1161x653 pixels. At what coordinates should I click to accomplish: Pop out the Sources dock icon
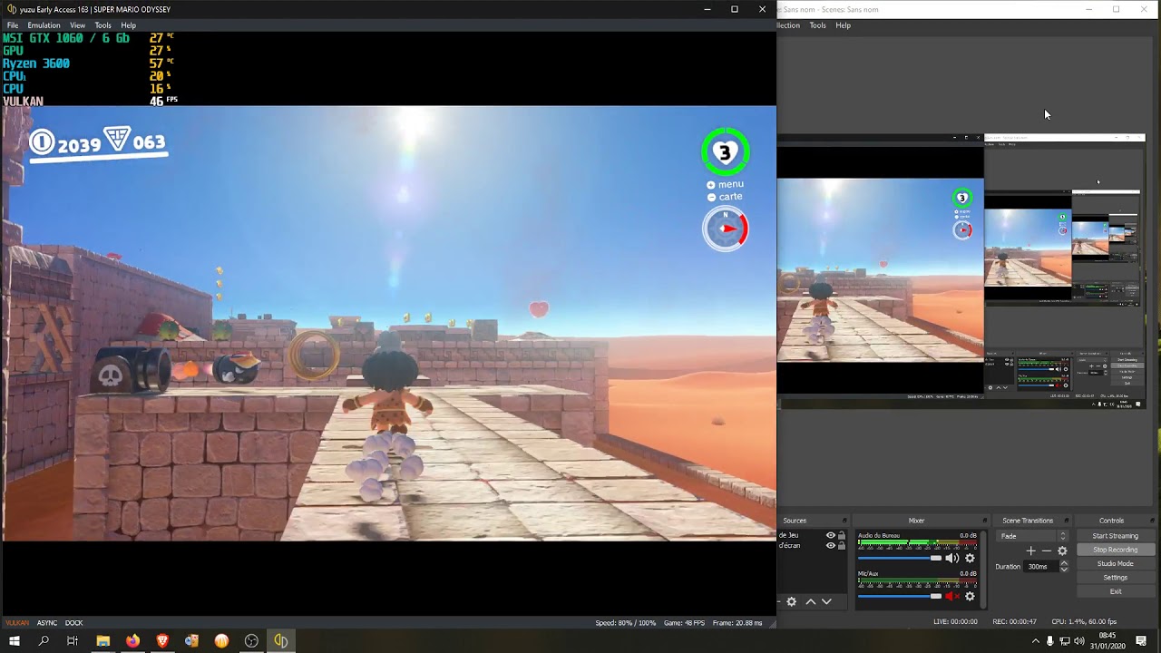pyautogui.click(x=844, y=521)
